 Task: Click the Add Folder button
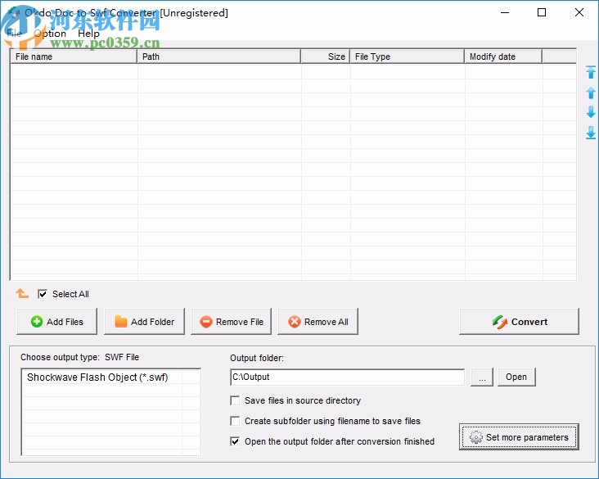click(144, 322)
